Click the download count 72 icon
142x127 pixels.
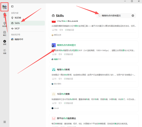tap(53, 103)
